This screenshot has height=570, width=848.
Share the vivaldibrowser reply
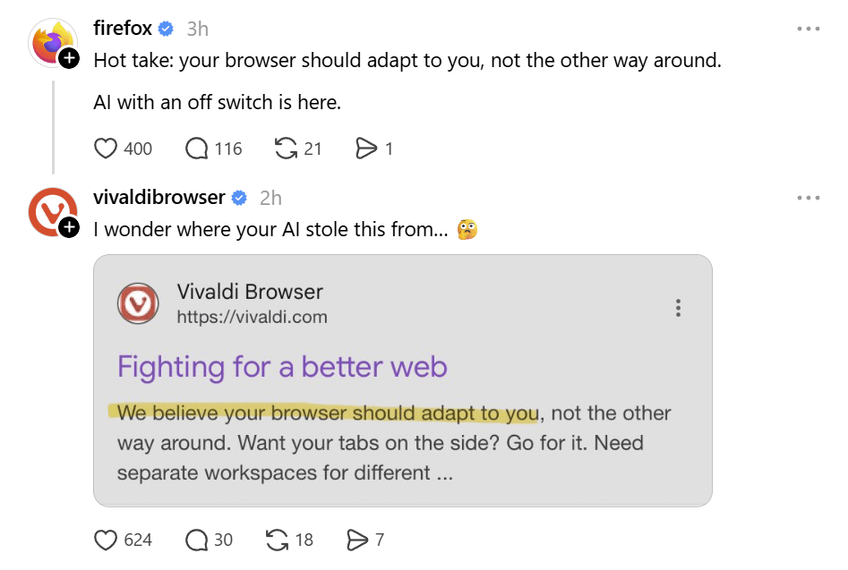click(357, 540)
